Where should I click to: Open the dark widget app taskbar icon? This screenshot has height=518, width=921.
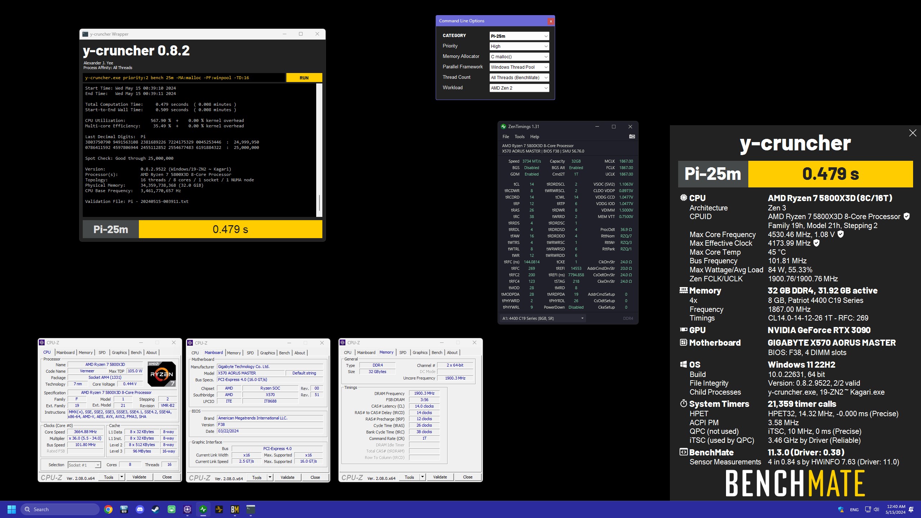(124, 509)
